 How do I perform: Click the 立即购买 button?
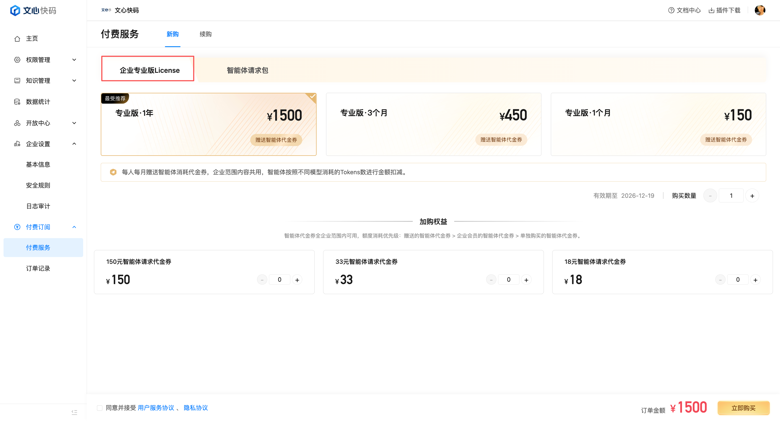click(x=743, y=408)
